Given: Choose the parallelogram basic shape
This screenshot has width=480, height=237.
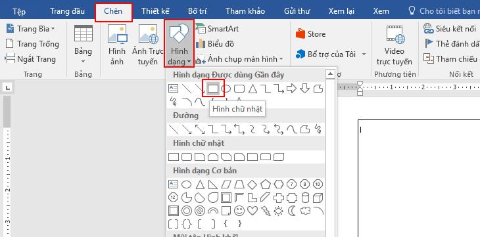Looking at the screenshot, I should point(226,184).
